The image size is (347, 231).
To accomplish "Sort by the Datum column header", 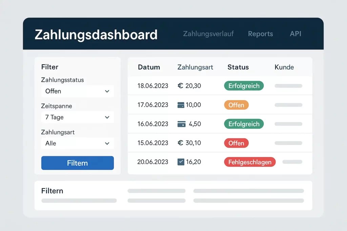I will pos(149,67).
